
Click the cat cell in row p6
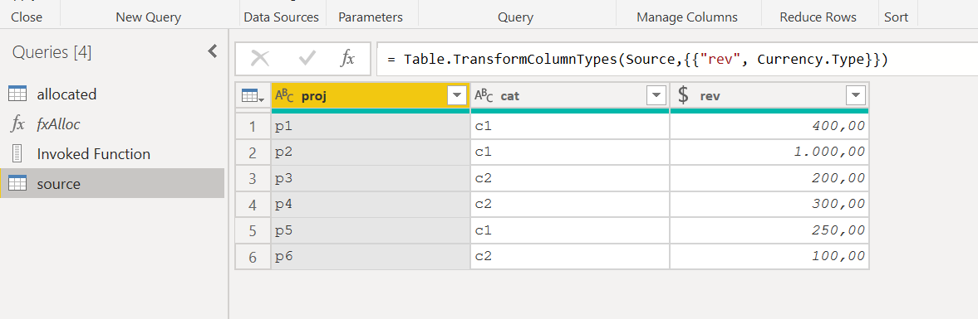pos(569,256)
